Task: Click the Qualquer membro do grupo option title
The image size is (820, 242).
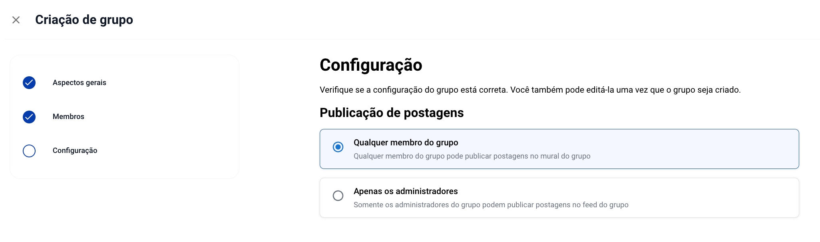Action: pos(406,143)
